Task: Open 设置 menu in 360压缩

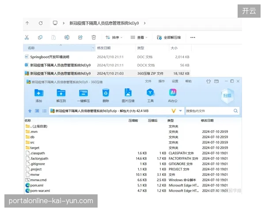Action: click(x=175, y=81)
